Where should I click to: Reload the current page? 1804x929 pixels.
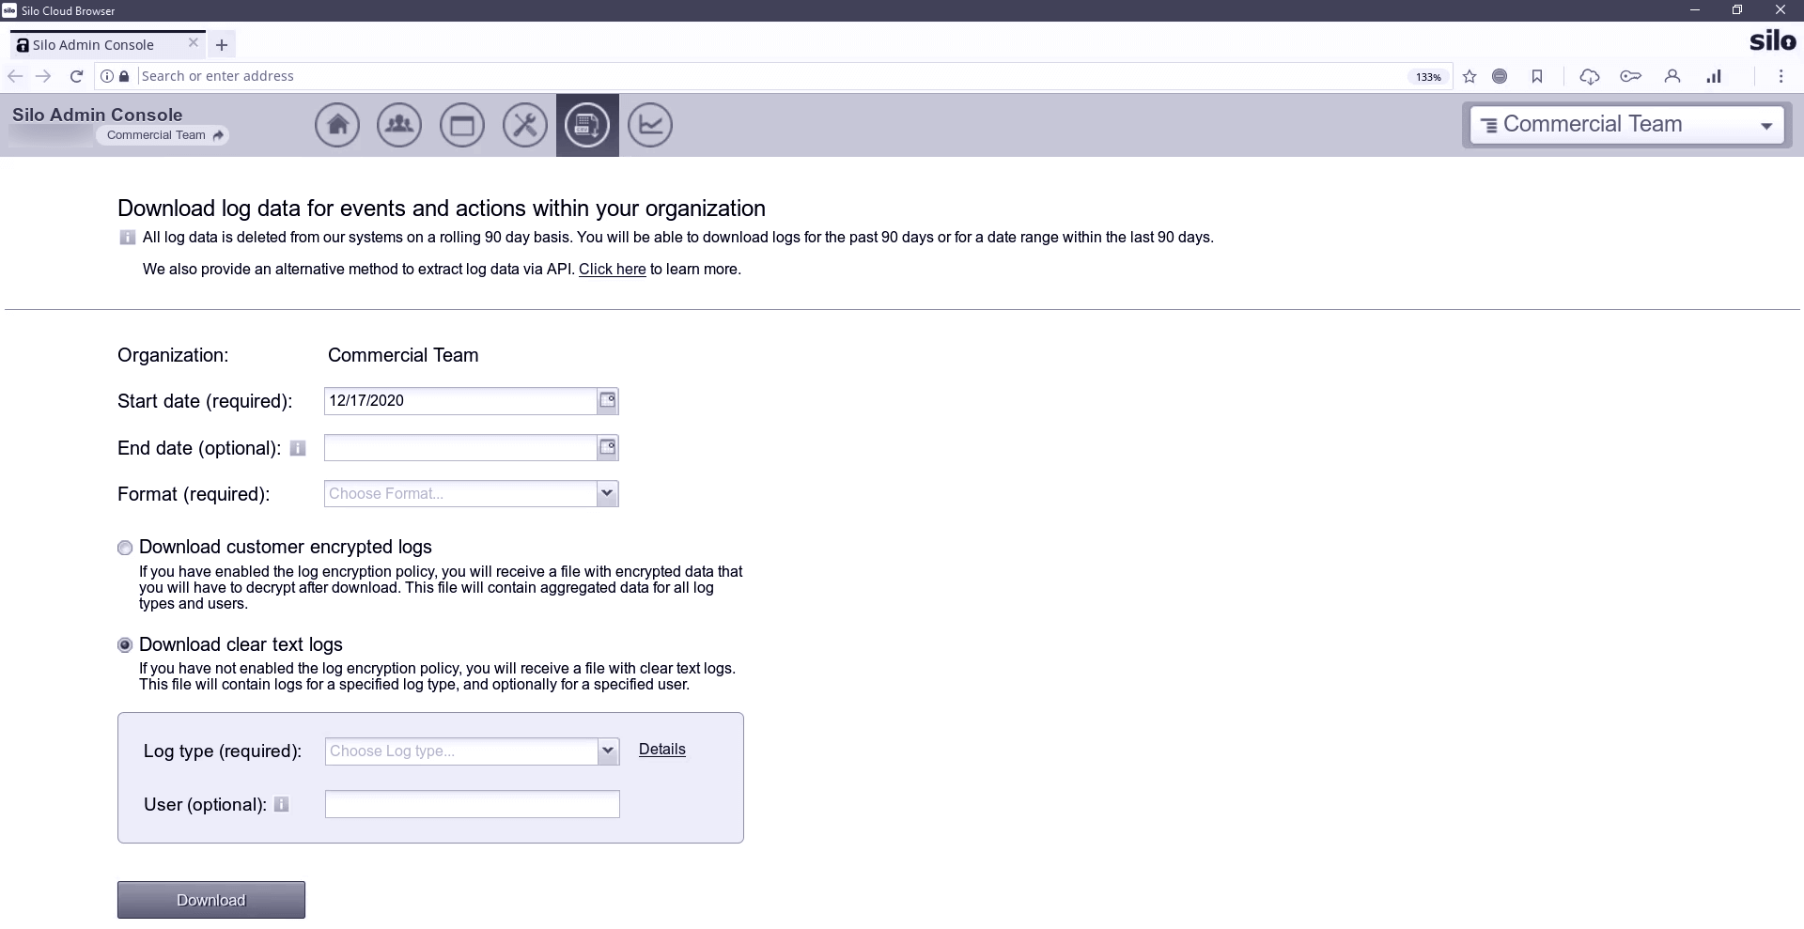[x=77, y=76]
